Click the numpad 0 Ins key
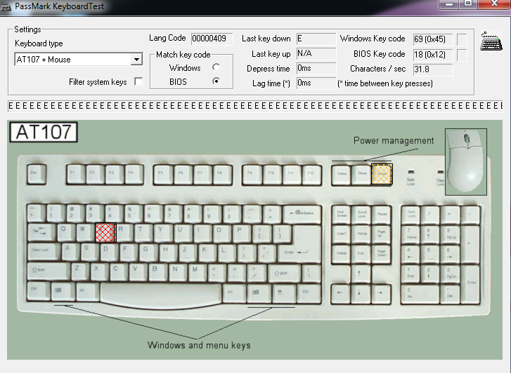 420,294
